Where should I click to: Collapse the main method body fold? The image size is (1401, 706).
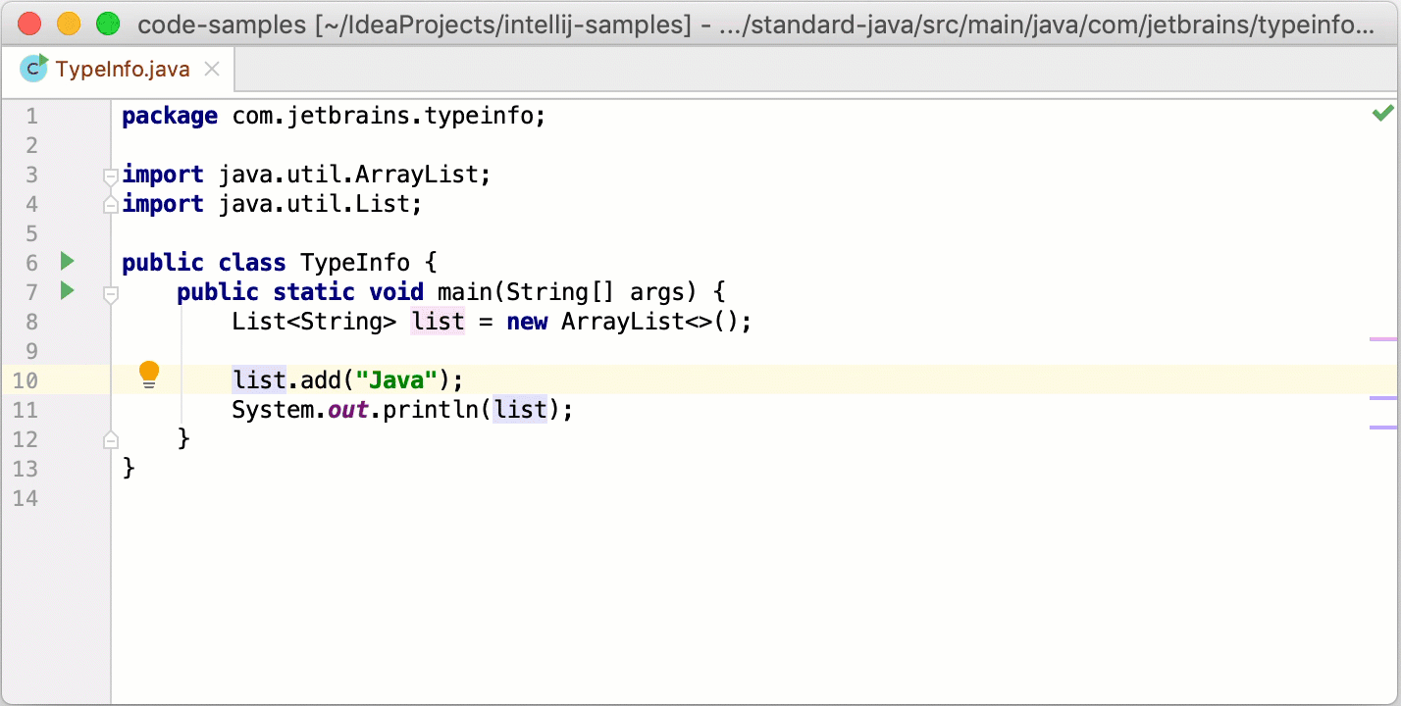pyautogui.click(x=110, y=293)
